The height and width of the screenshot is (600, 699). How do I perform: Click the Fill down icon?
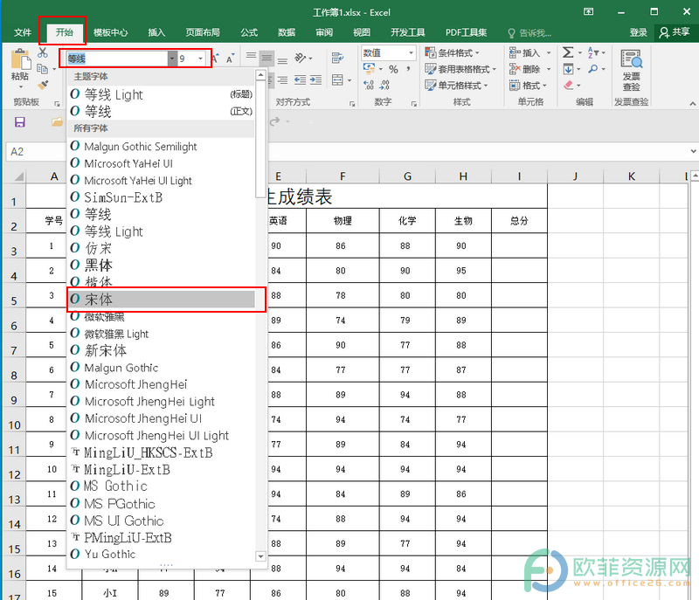569,69
